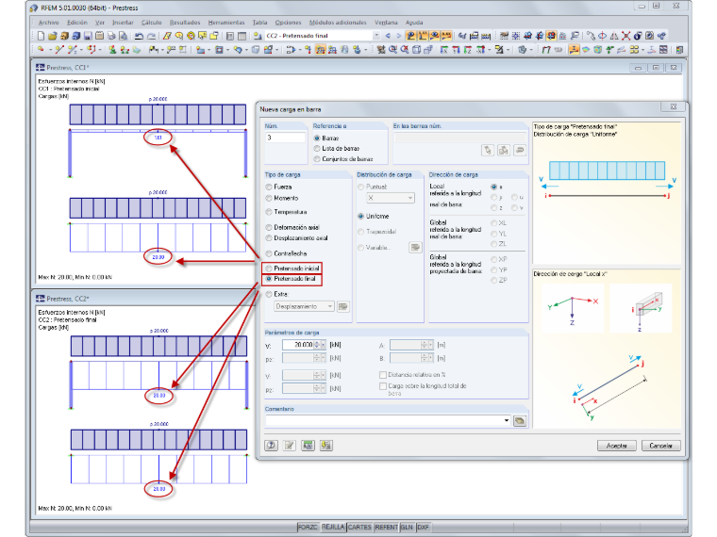The image size is (717, 537).
Task: Click the comment library icon beside Comentario
Action: pos(520,420)
